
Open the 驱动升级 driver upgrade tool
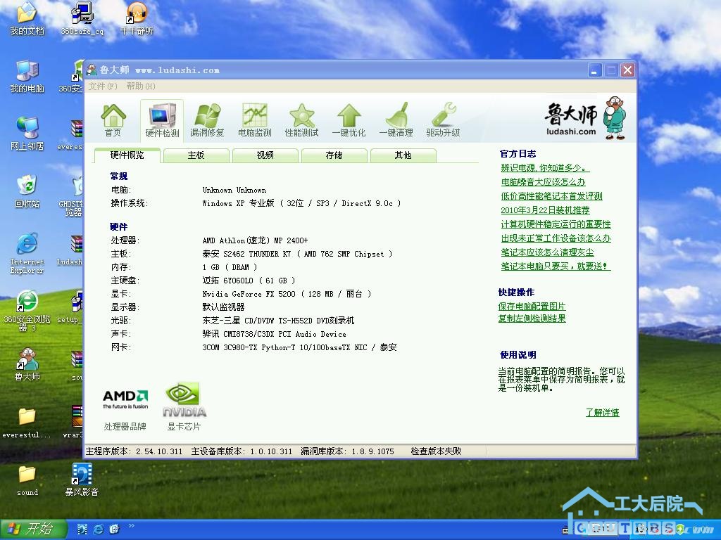pyautogui.click(x=443, y=120)
